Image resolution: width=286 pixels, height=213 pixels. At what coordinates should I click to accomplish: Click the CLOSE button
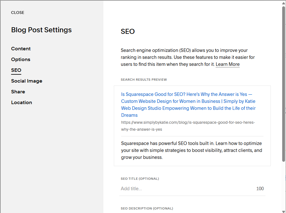pos(18,13)
